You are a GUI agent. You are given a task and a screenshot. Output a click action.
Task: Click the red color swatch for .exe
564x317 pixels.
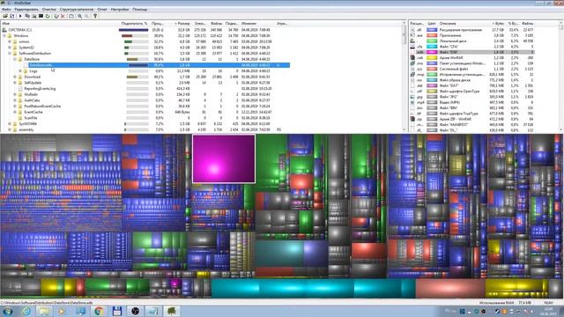pos(432,35)
